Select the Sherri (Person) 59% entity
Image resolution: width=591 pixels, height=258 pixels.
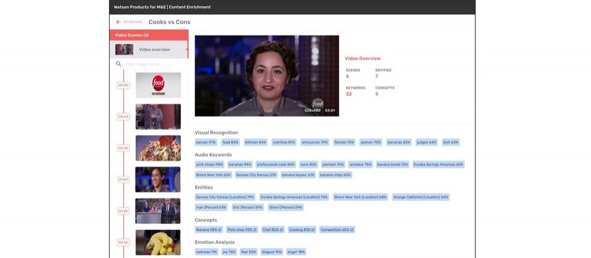point(286,207)
